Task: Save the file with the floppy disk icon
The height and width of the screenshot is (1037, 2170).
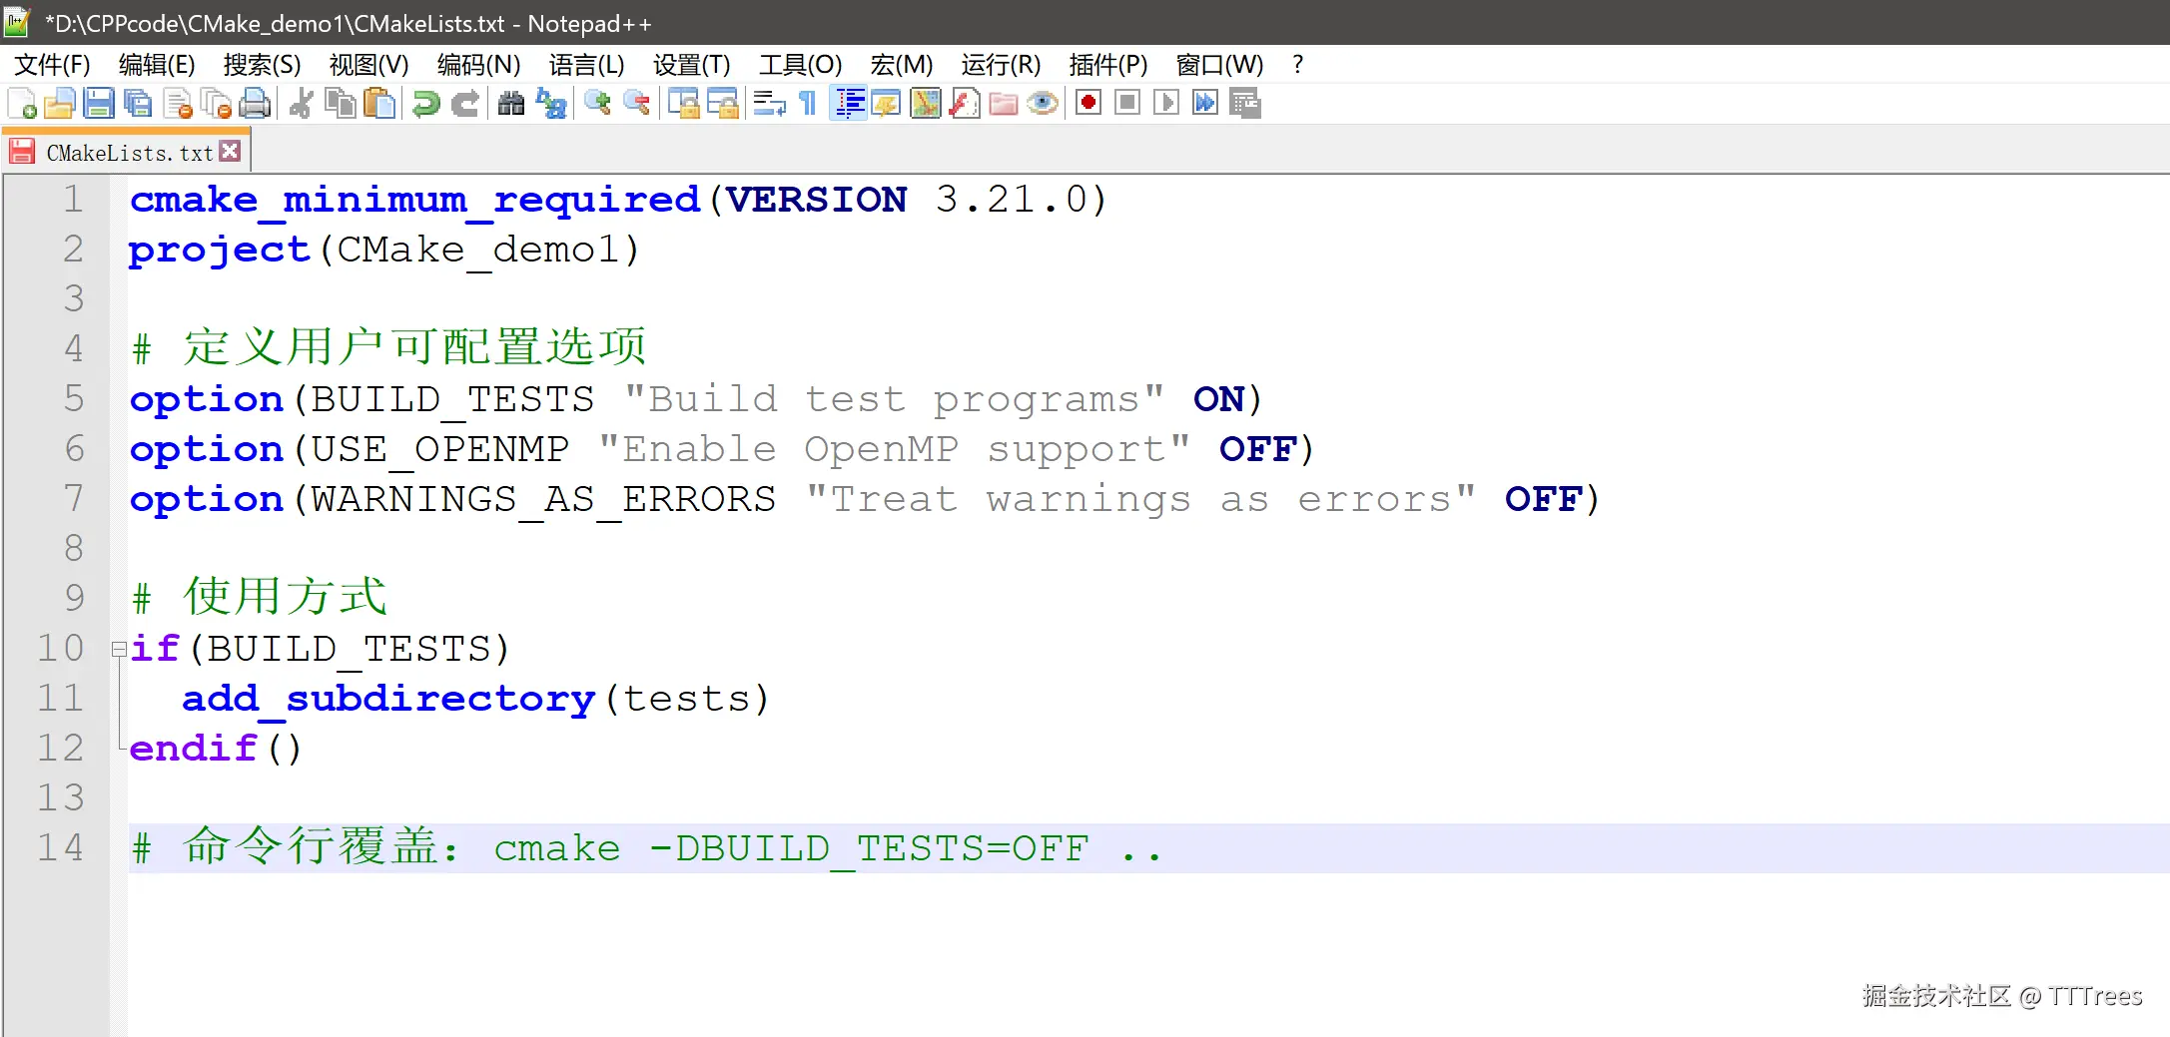Action: tap(99, 103)
